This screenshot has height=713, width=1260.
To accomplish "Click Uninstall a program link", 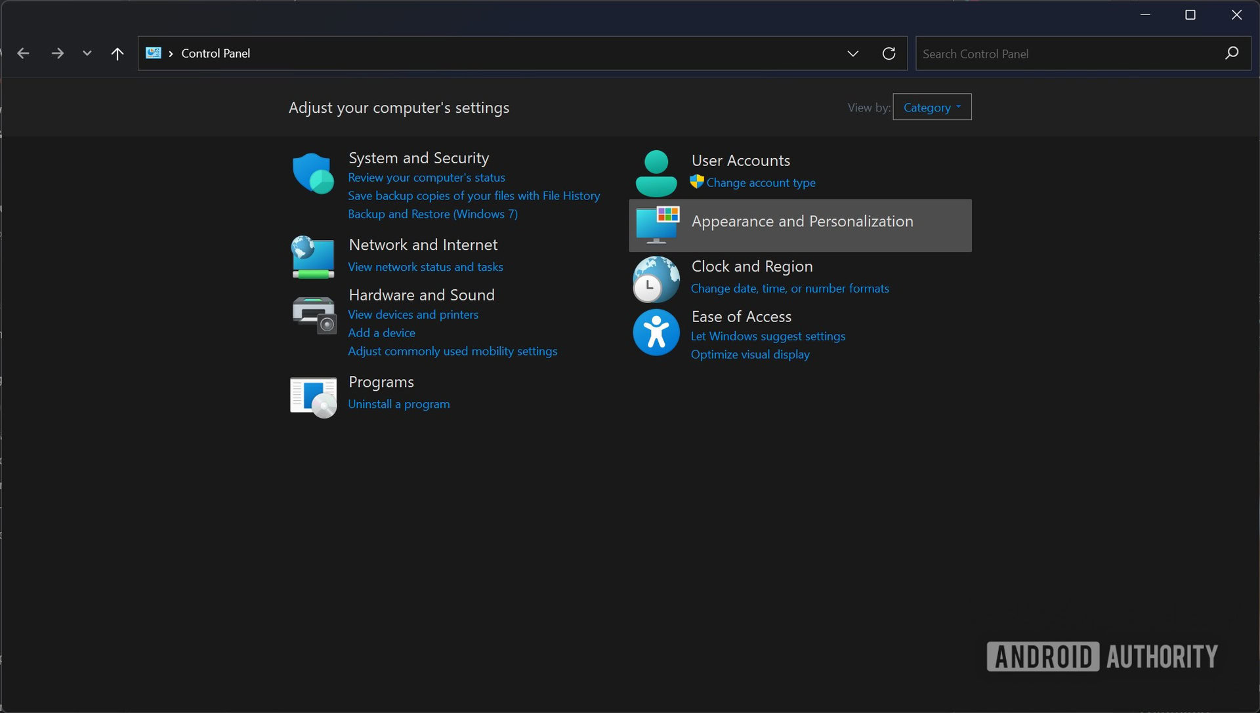I will (x=399, y=403).
